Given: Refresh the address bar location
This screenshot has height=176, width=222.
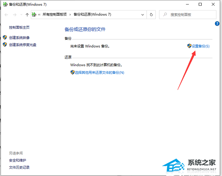Looking at the screenshot, I should click(151, 15).
